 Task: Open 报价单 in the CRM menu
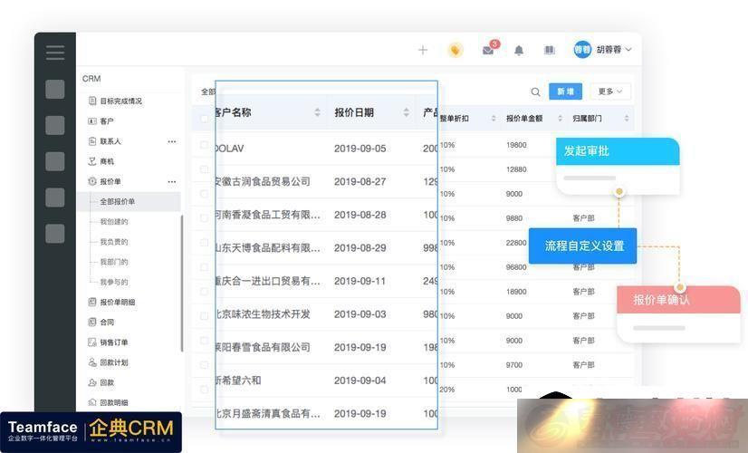point(110,181)
